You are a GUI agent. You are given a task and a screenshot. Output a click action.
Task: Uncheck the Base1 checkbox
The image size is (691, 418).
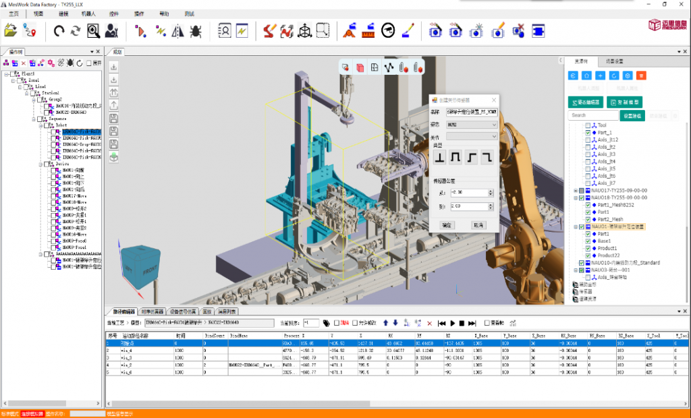coord(588,241)
